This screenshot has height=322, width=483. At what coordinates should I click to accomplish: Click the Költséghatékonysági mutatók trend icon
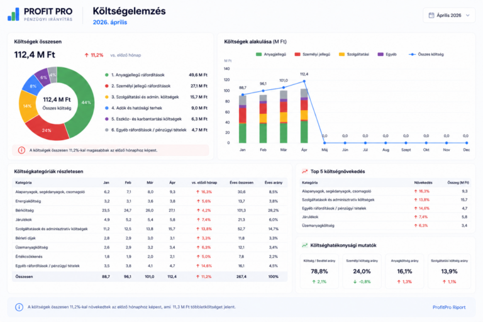pyautogui.click(x=304, y=245)
